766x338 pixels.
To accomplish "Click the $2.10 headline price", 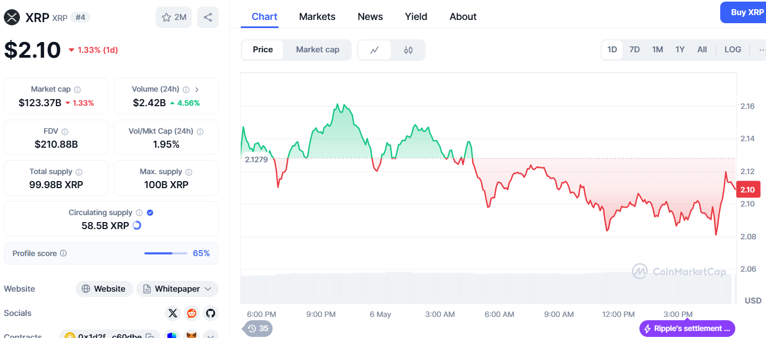I will (x=32, y=50).
